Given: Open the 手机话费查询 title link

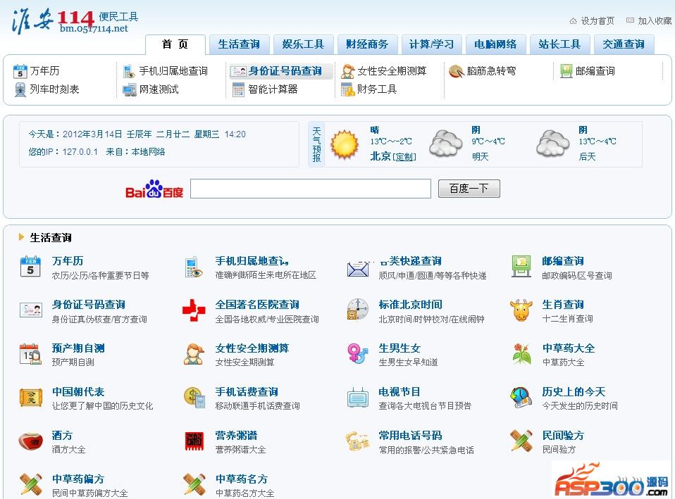Looking at the screenshot, I should (x=247, y=392).
